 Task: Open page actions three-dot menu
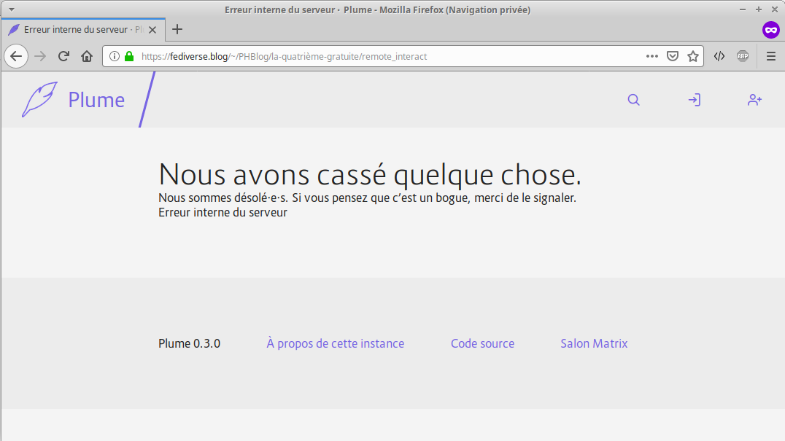[x=651, y=57]
